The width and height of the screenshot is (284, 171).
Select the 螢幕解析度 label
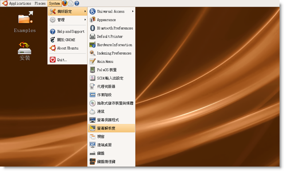pos(106,128)
